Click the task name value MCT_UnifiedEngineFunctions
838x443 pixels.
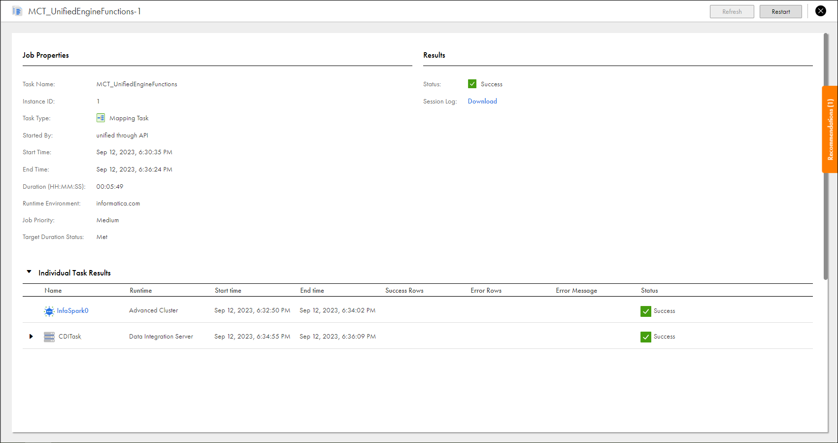point(137,84)
